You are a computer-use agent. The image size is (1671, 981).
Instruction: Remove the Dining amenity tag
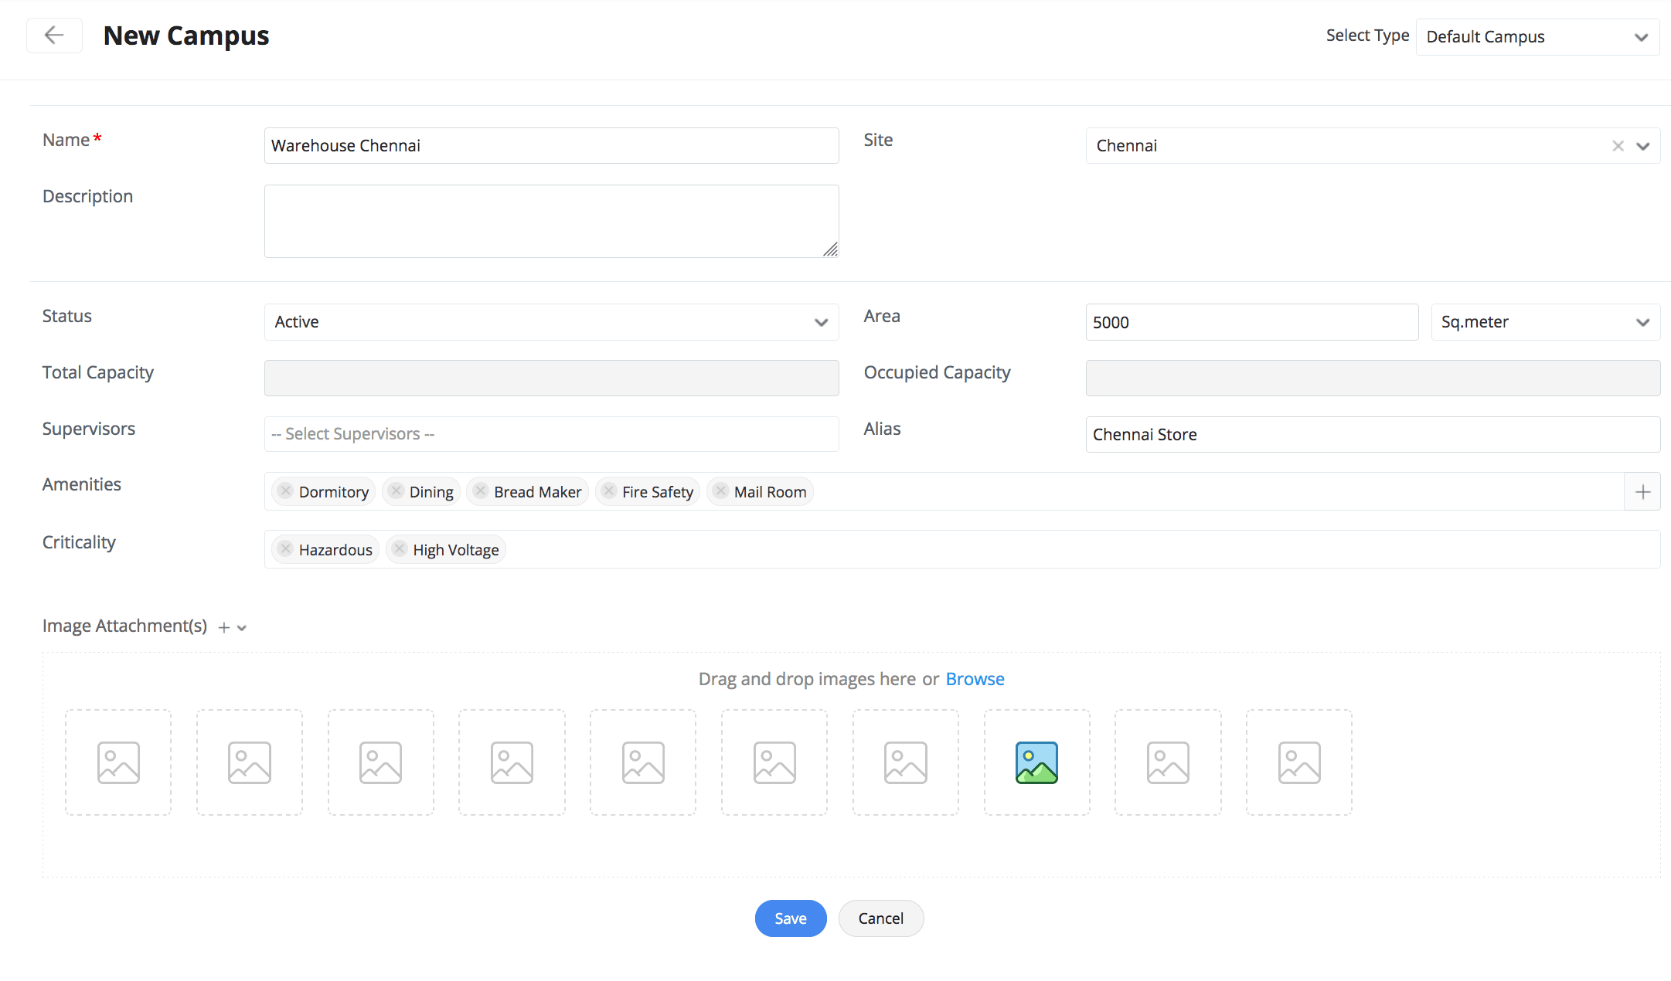pyautogui.click(x=396, y=491)
